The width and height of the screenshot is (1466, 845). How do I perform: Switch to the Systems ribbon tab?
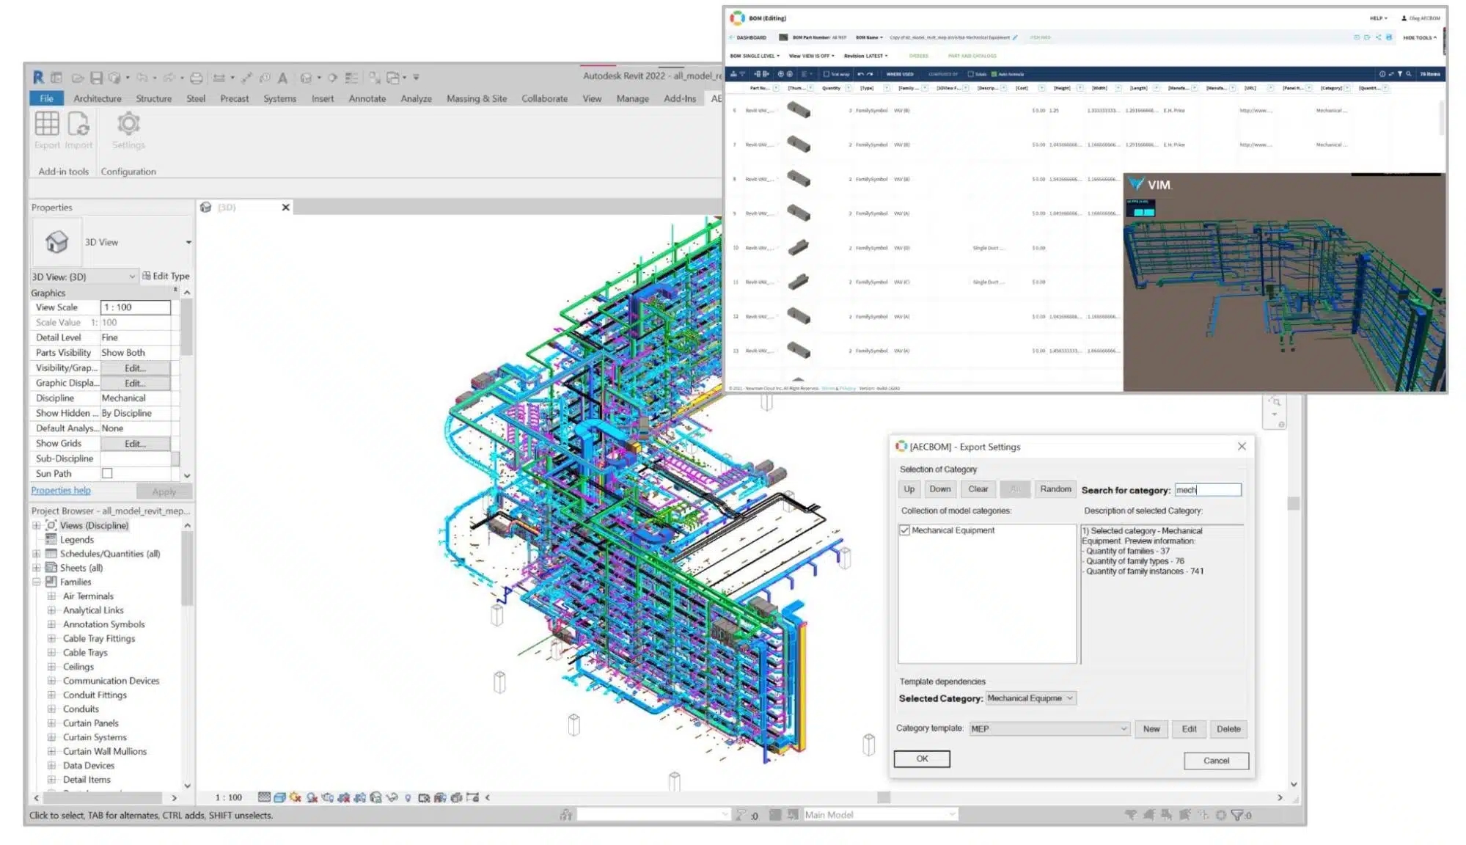coord(279,98)
